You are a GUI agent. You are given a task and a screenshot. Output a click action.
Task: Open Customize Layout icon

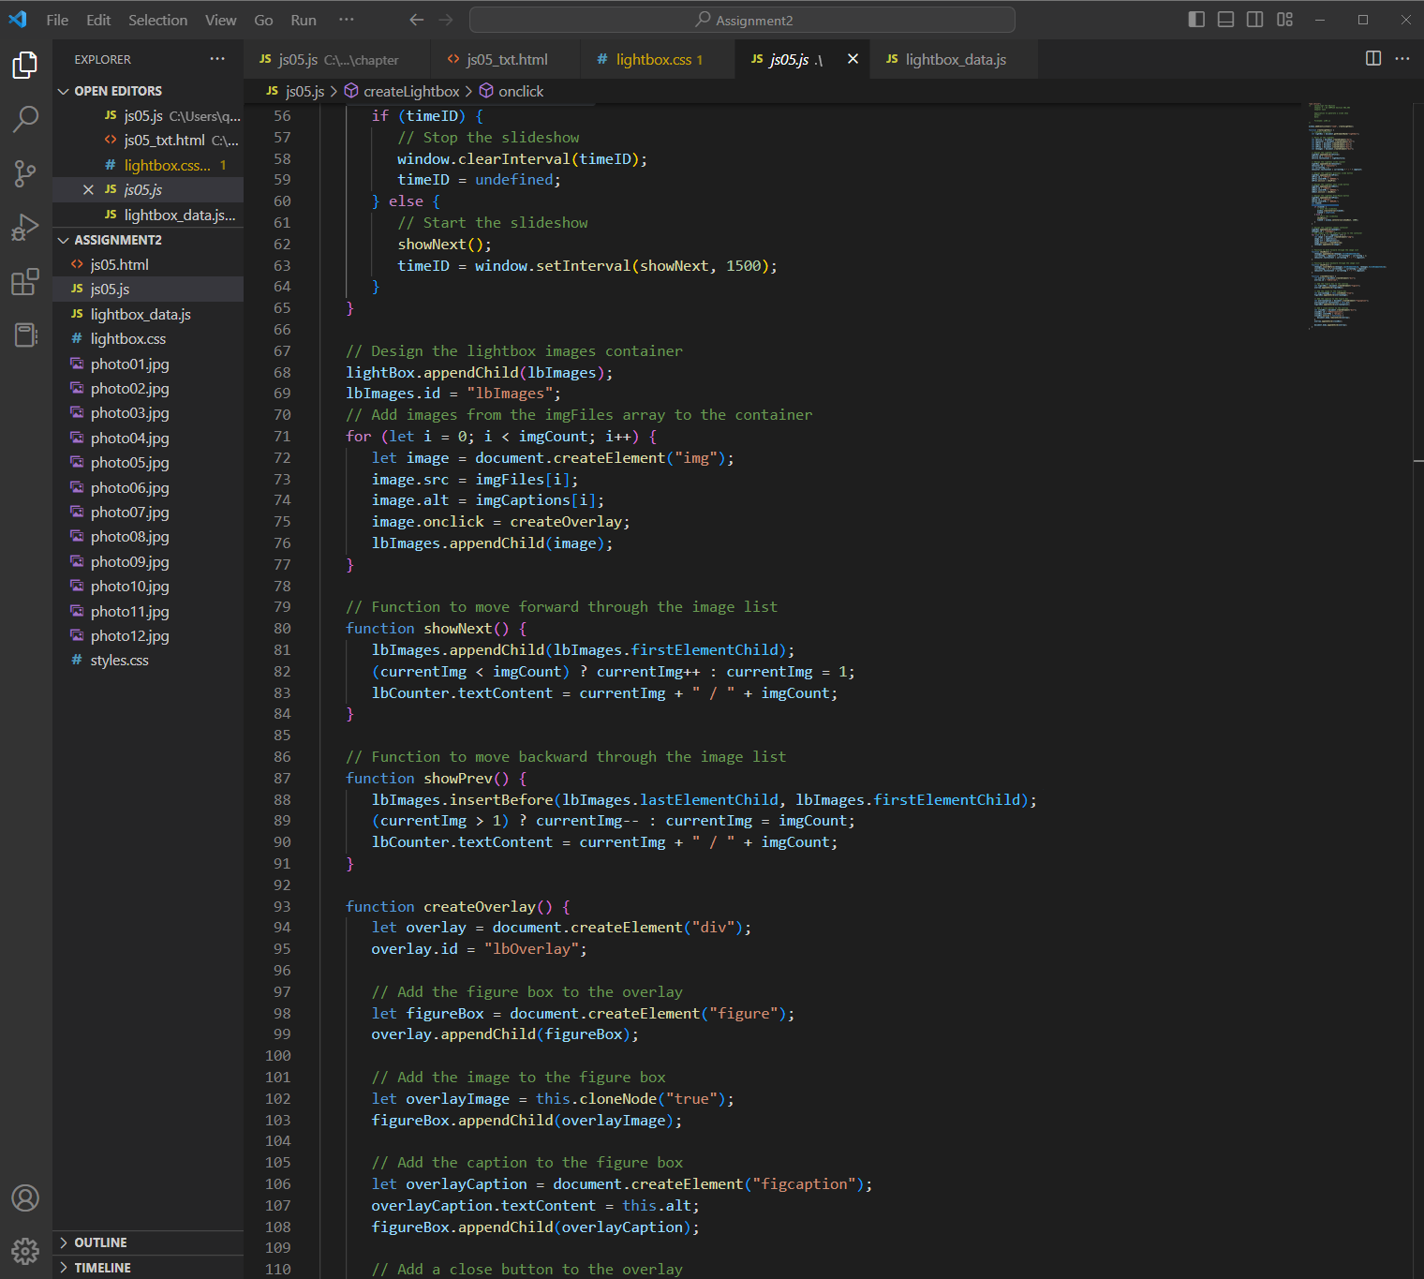[x=1284, y=20]
